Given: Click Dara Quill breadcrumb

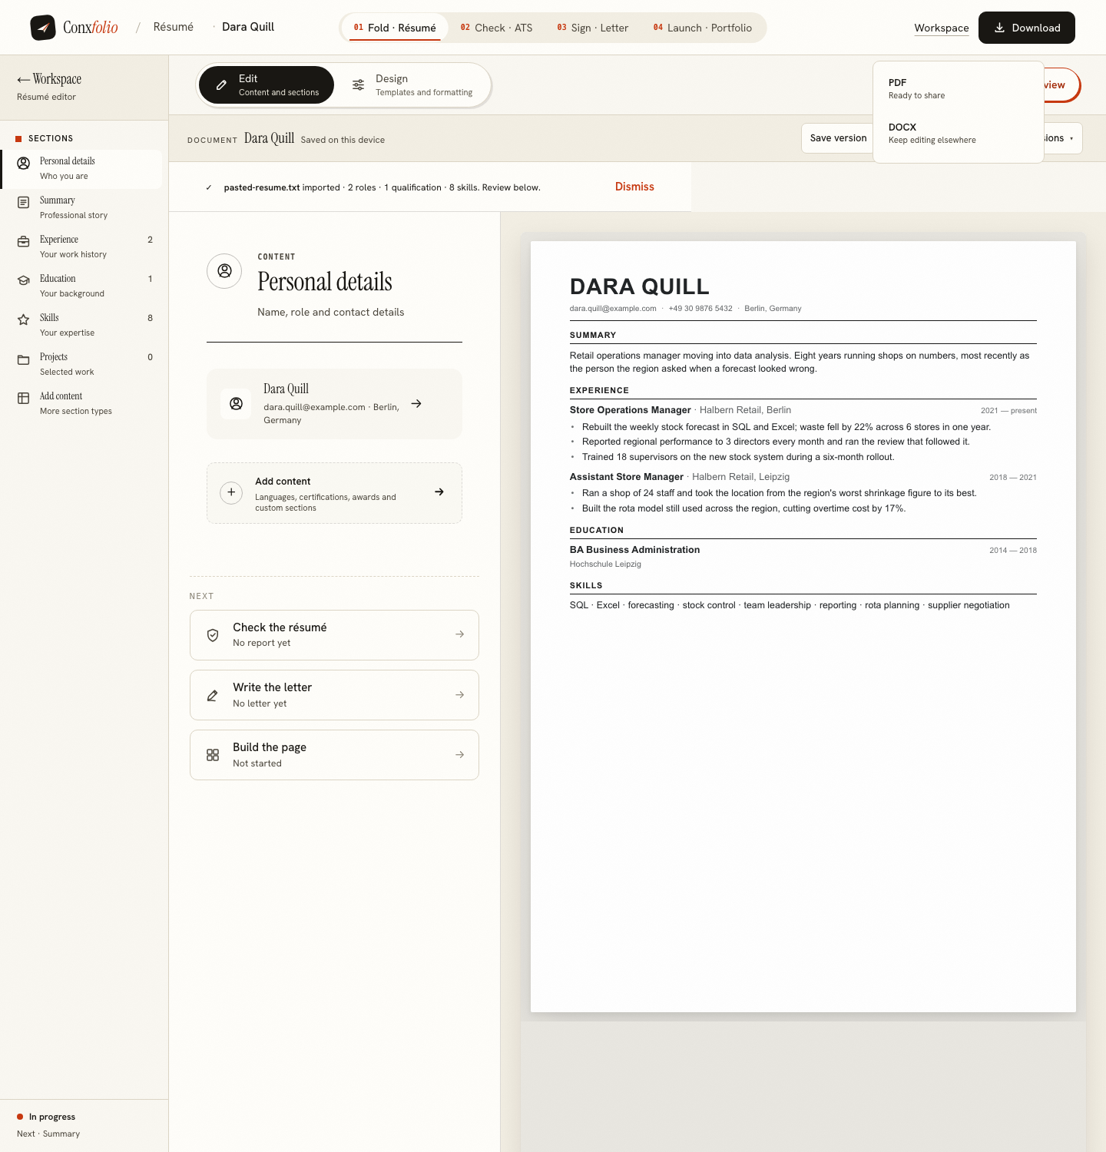Looking at the screenshot, I should (x=248, y=27).
